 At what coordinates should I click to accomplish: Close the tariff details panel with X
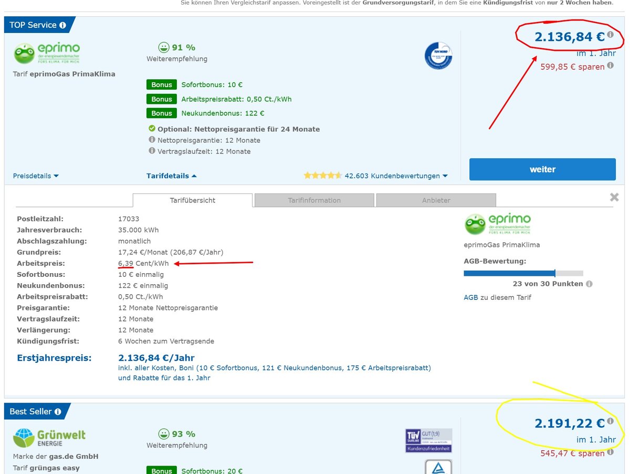coord(614,197)
